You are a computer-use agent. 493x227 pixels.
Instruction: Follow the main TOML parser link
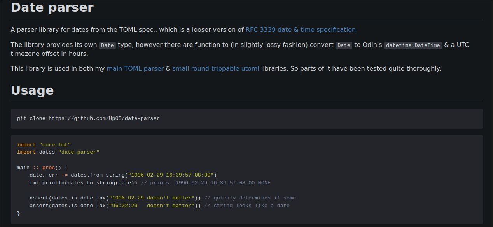pos(135,68)
